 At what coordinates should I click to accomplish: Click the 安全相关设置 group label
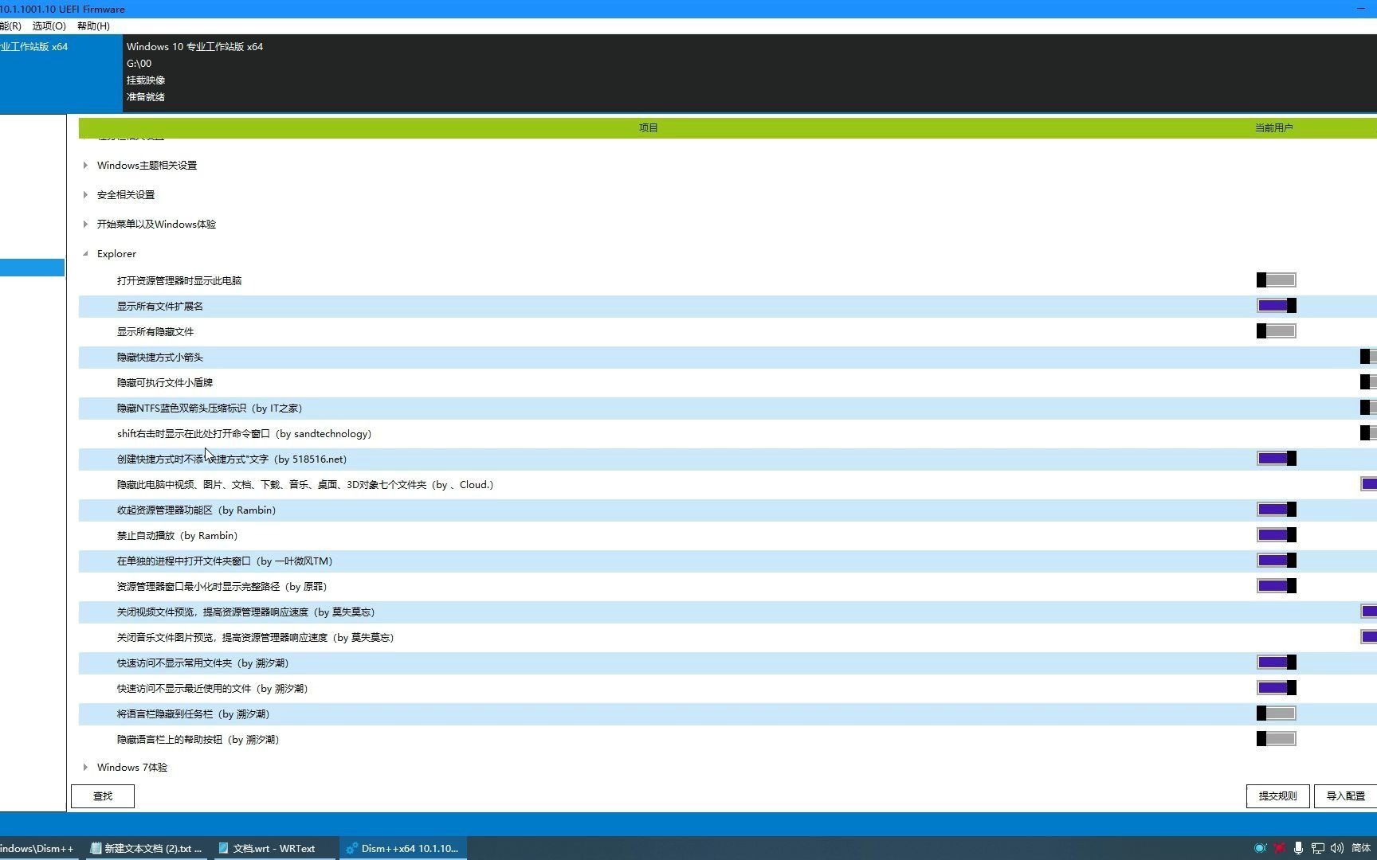click(x=126, y=195)
